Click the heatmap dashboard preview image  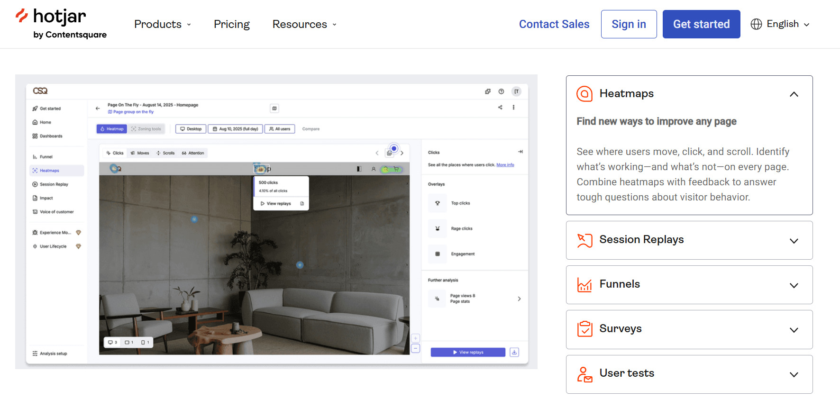[x=276, y=222]
